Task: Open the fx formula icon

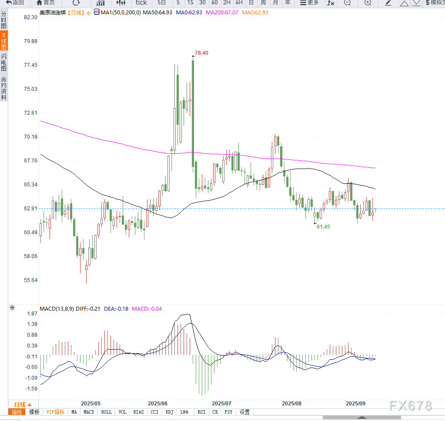Action: pos(331,3)
